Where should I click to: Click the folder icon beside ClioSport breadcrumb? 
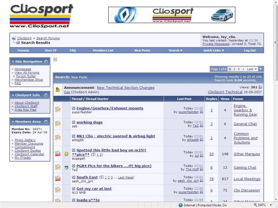click(14, 38)
